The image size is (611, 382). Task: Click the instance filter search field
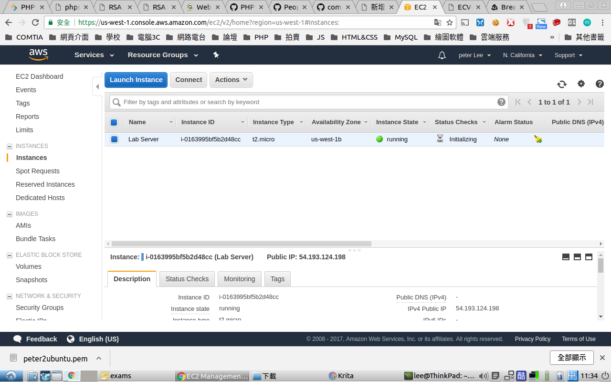pos(305,102)
